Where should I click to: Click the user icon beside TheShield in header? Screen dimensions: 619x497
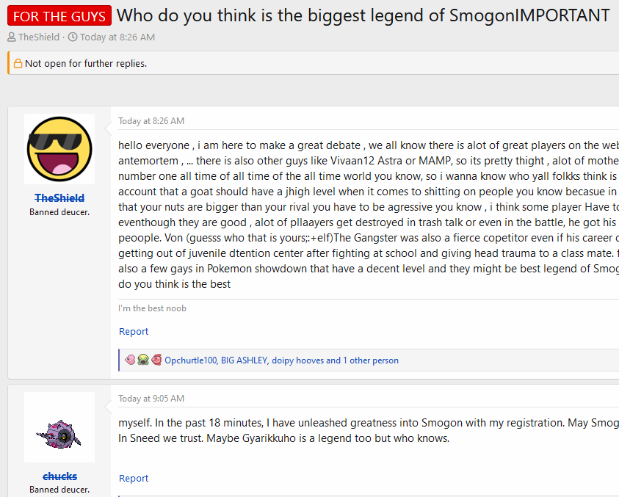pos(12,37)
